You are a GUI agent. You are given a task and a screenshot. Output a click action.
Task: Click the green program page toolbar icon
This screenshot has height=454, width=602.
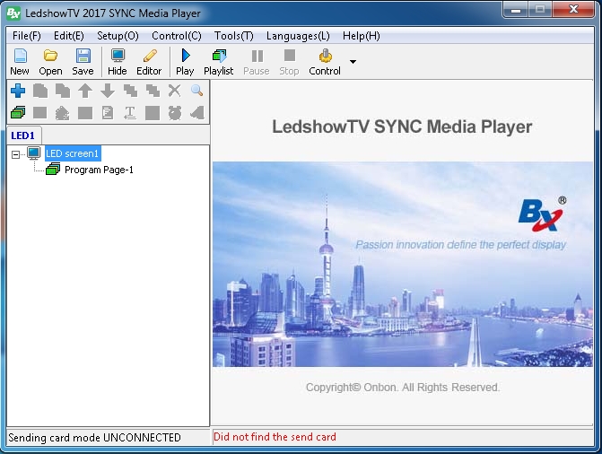pos(18,113)
